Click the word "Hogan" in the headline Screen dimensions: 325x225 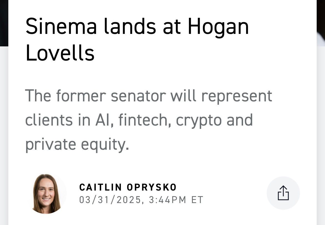click(x=218, y=27)
